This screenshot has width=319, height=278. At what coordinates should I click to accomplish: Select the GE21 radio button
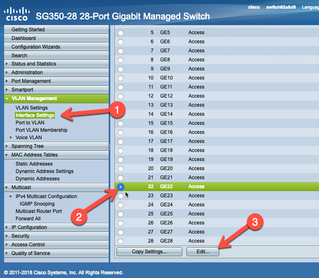pyautogui.click(x=121, y=178)
